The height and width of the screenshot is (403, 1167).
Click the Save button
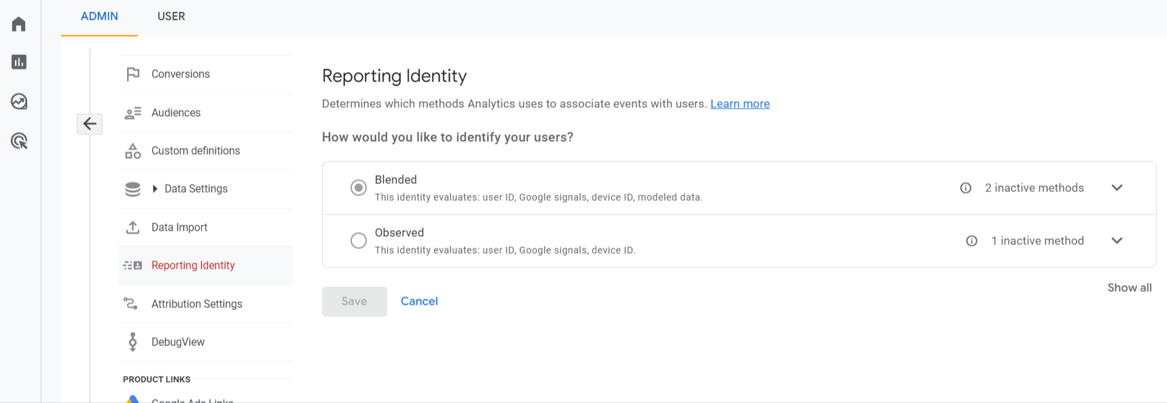(x=354, y=301)
